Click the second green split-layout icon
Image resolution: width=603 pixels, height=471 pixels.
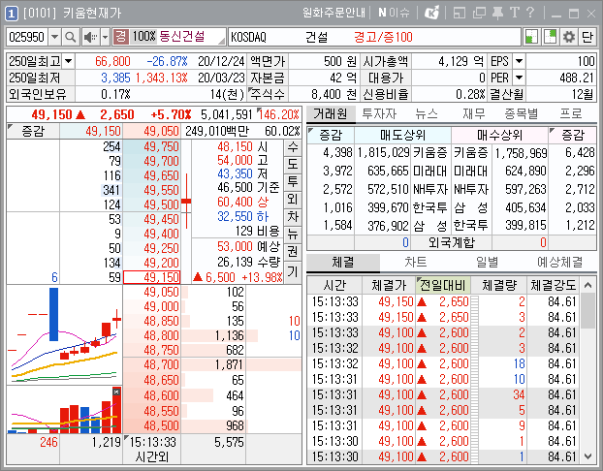click(550, 37)
